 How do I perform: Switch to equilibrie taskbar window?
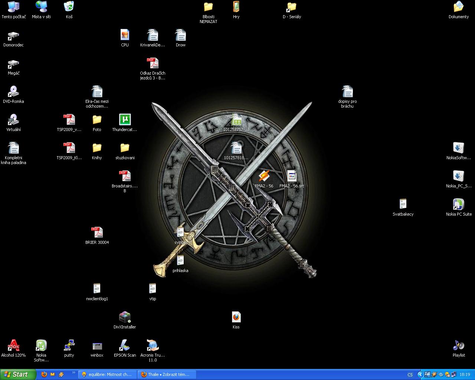click(107, 374)
